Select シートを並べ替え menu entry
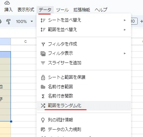The height and width of the screenshot is (137, 143). click(x=84, y=20)
